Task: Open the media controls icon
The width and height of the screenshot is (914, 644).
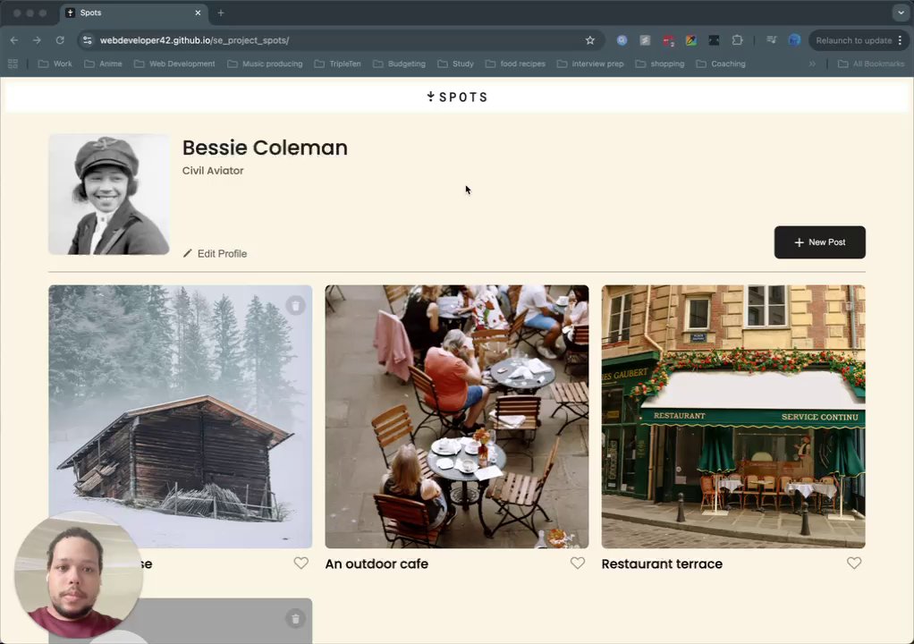Action: (771, 40)
